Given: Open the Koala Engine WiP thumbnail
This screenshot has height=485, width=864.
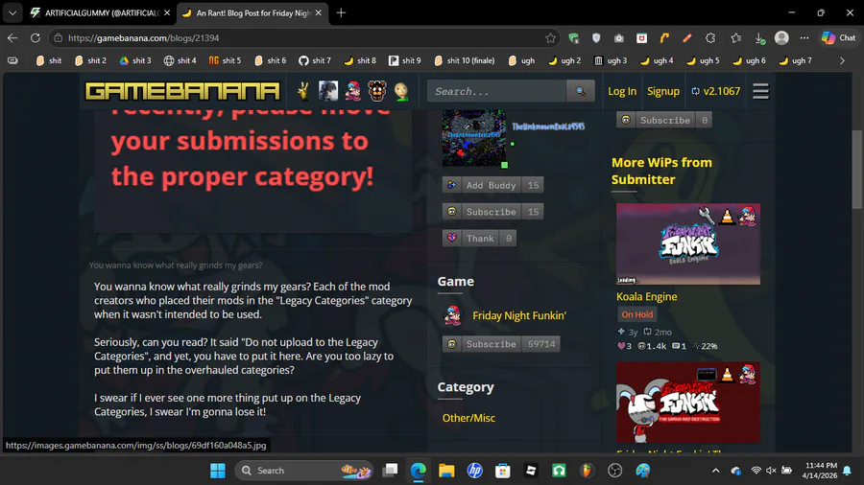Looking at the screenshot, I should coord(687,244).
